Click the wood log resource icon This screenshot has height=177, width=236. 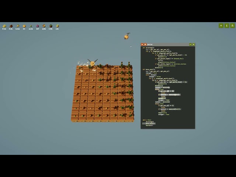(x=11, y=26)
